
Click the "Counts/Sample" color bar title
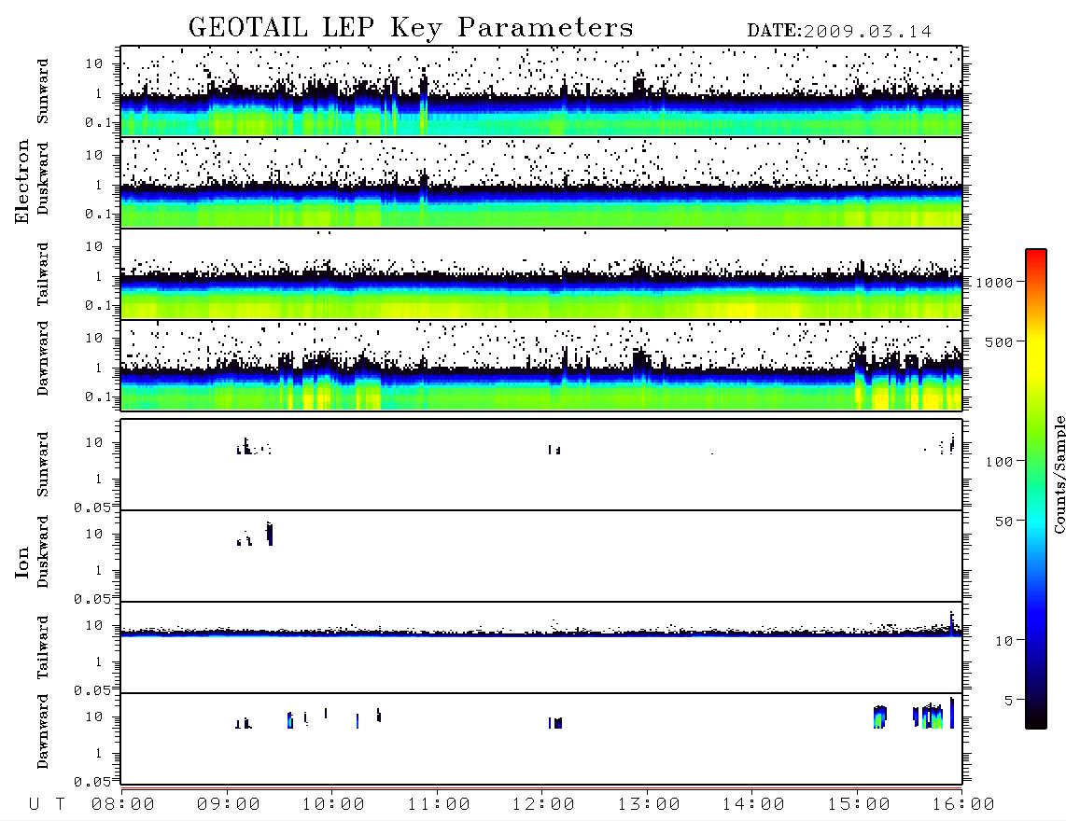coord(1059,474)
